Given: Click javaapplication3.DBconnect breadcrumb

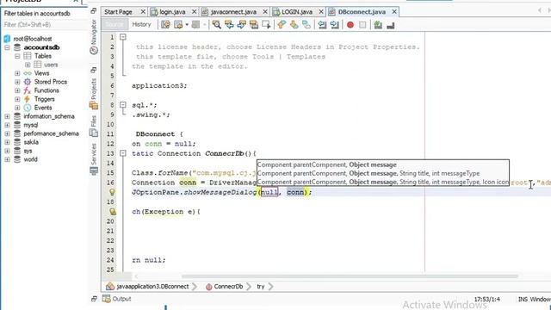Looking at the screenshot, I should point(152,287).
